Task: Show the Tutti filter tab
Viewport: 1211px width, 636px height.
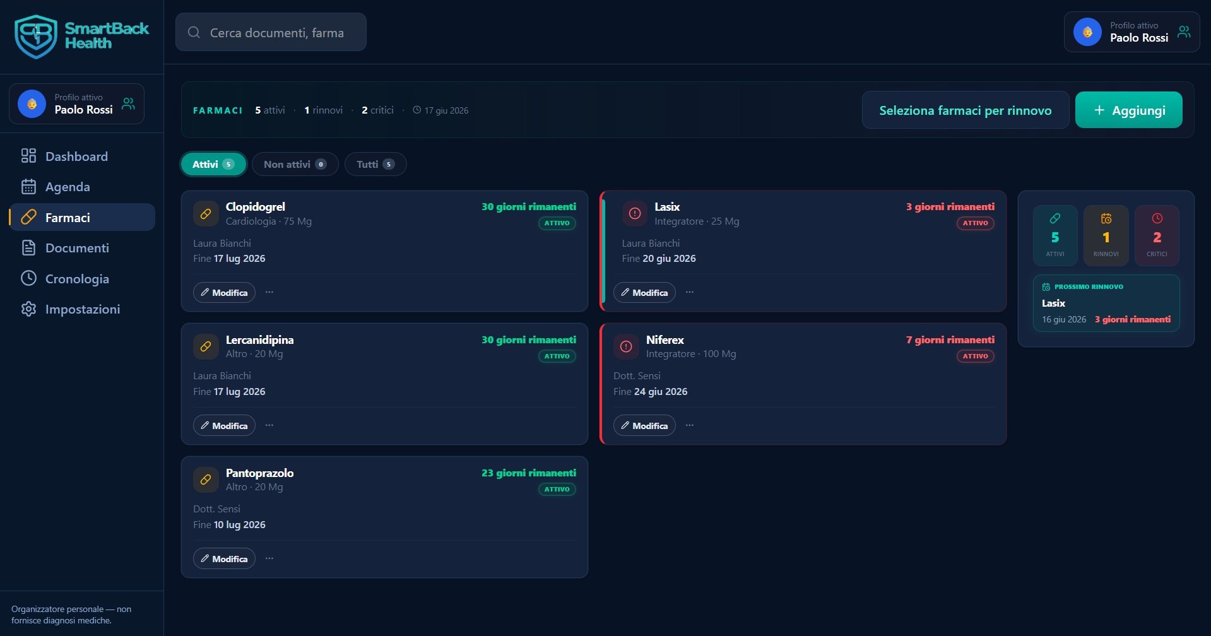Action: coord(375,164)
